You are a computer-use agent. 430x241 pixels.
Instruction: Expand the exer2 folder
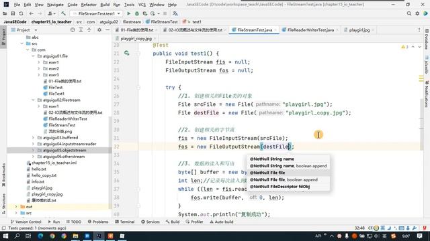tap(39, 68)
